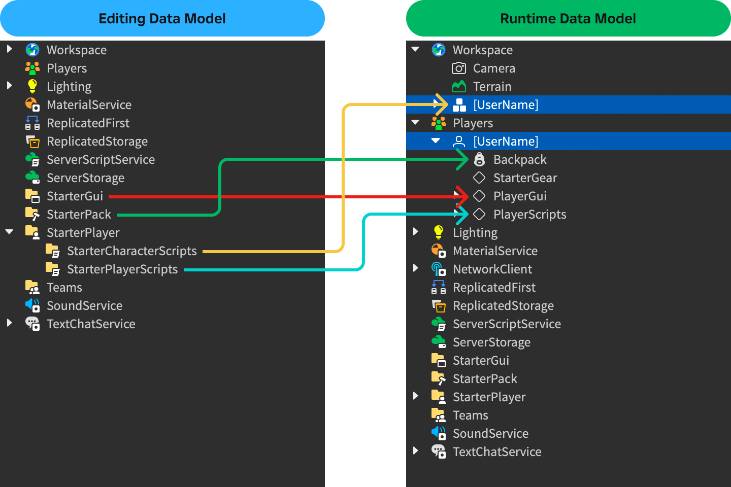Click the Lighting bulb icon in Editing model
This screenshot has width=731, height=487.
32,86
